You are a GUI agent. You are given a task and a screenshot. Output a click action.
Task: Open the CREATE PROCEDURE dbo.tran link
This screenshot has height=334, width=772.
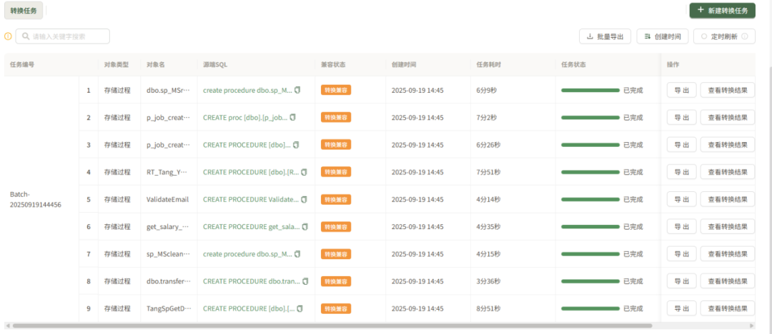[252, 281]
